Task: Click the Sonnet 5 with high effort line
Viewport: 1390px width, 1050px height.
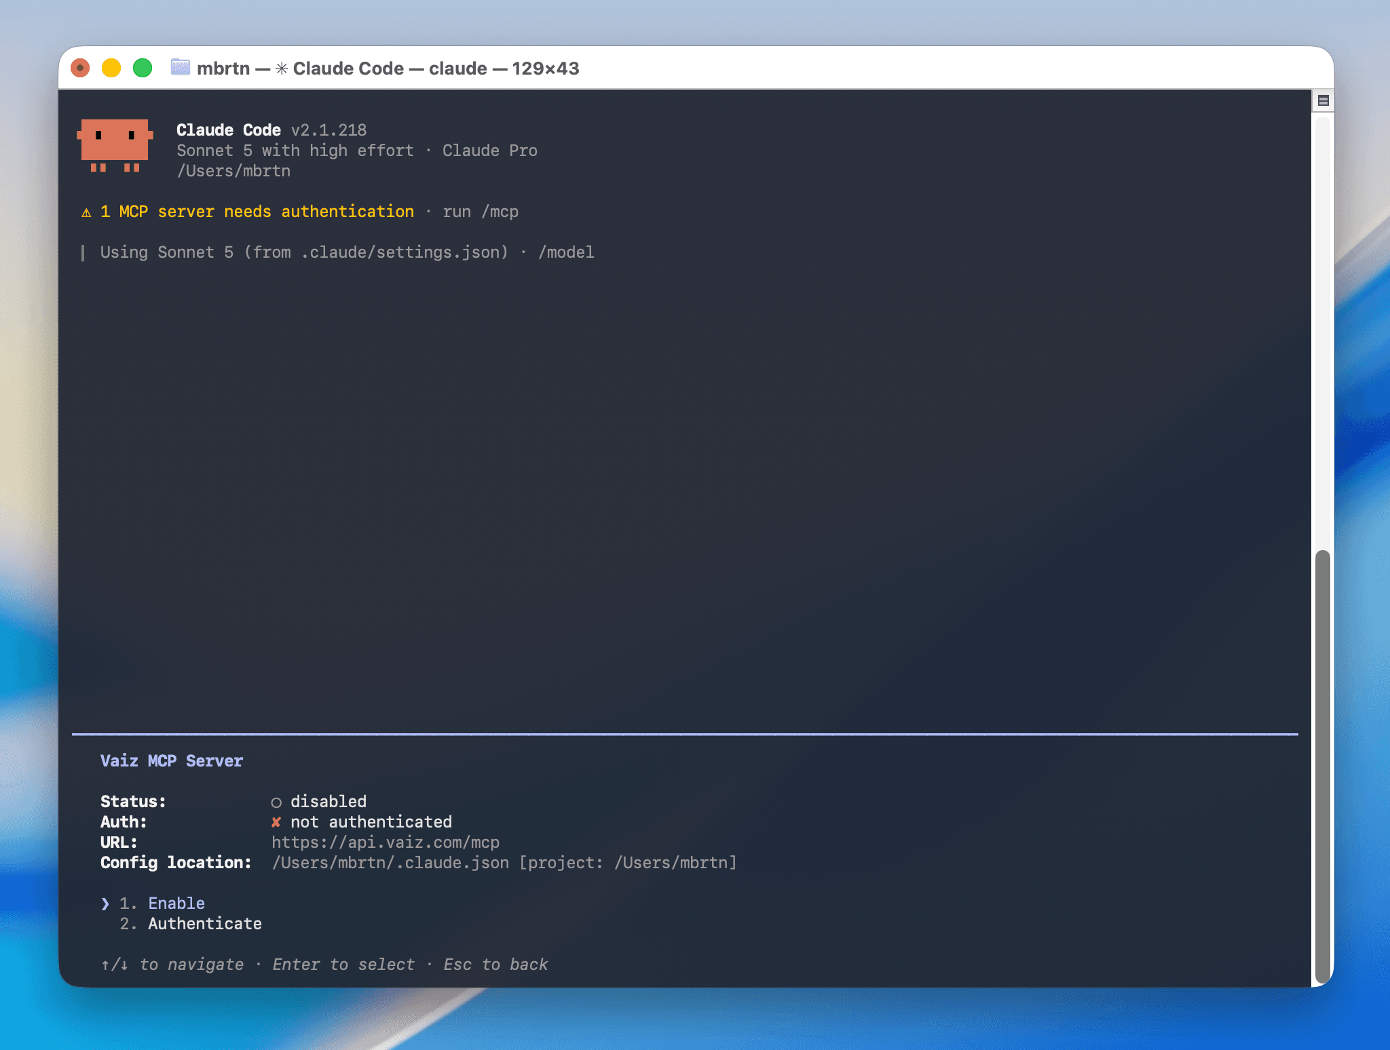Action: 295,151
